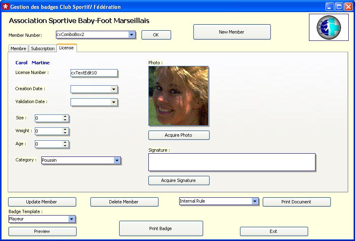Click inside the License Number field
The height and width of the screenshot is (241, 356).
coord(94,73)
